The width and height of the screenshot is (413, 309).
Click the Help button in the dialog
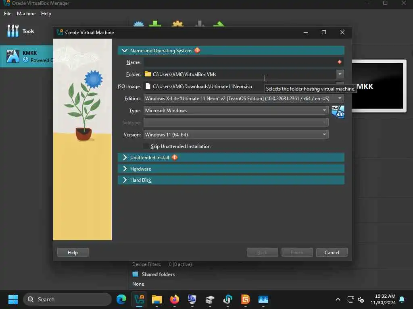(x=73, y=253)
